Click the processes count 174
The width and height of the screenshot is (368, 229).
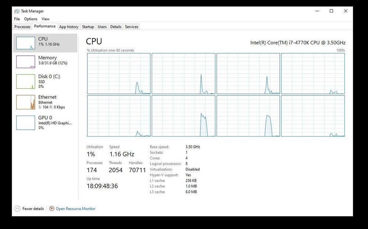pos(92,170)
